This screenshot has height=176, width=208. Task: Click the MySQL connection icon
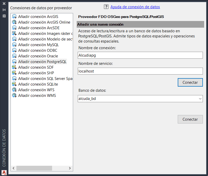pos(14,45)
